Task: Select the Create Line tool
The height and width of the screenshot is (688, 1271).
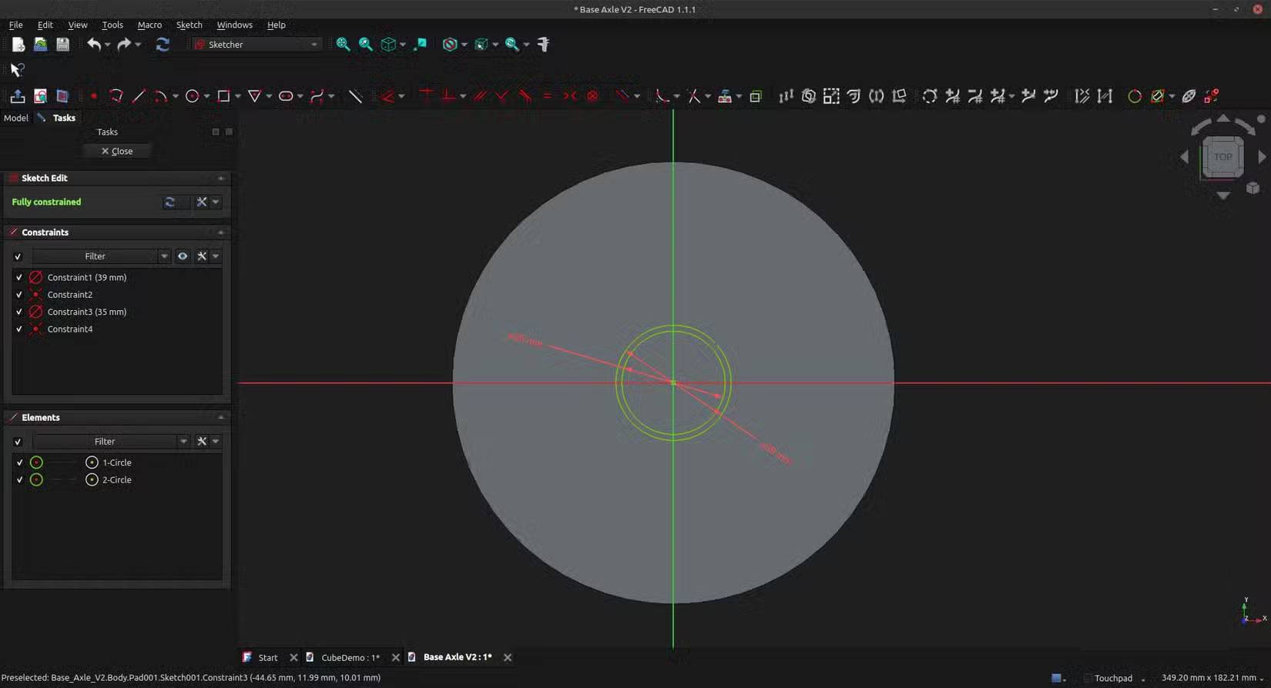Action: 139,96
